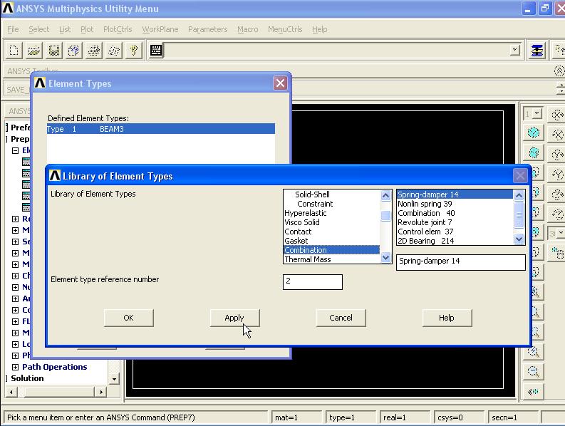Select Contact in element category list
Screen dimensions: 565x426
(x=331, y=232)
